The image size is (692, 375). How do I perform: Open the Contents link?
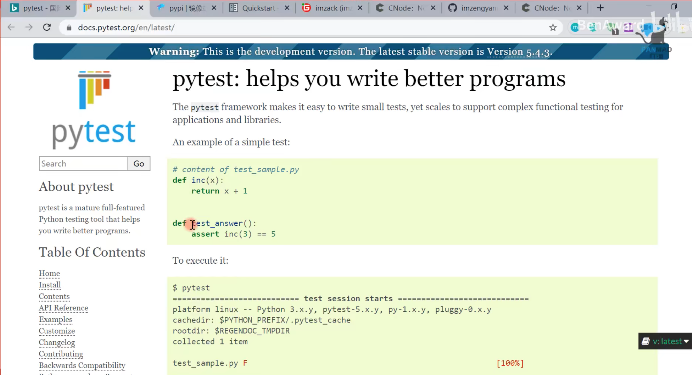tap(54, 296)
